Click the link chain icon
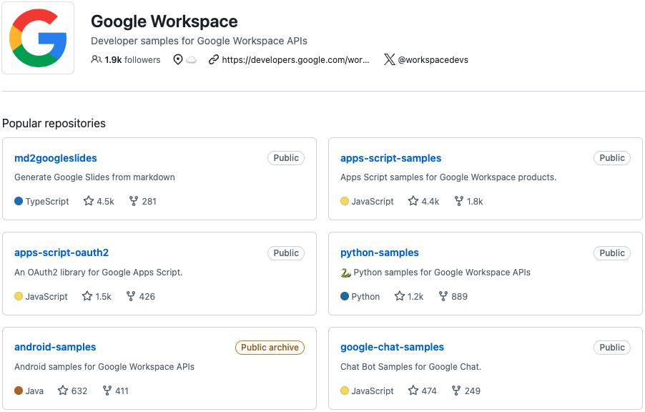This screenshot has height=412, width=645. coord(214,59)
